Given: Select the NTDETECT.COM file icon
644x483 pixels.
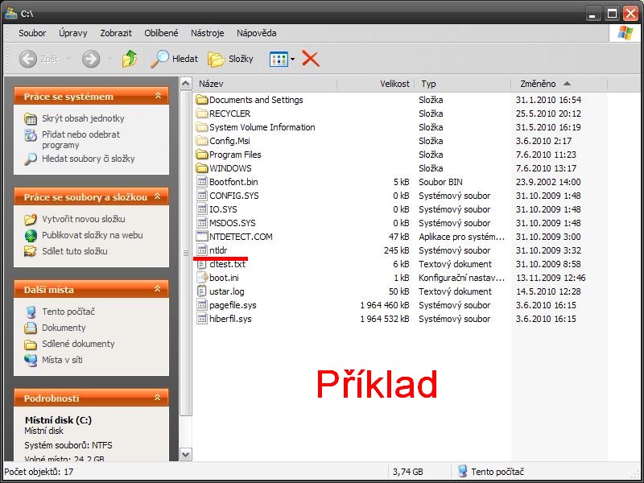Looking at the screenshot, I should [202, 237].
